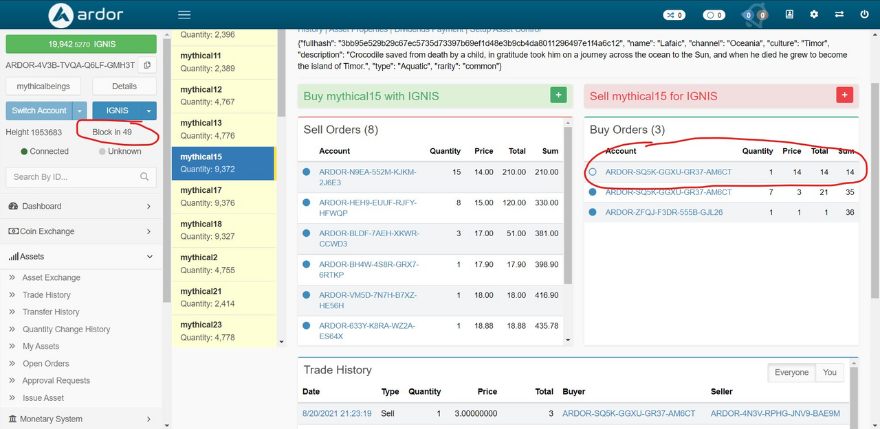This screenshot has width=880, height=429.
Task: Open the shuffle badge showing 0
Action: (673, 14)
